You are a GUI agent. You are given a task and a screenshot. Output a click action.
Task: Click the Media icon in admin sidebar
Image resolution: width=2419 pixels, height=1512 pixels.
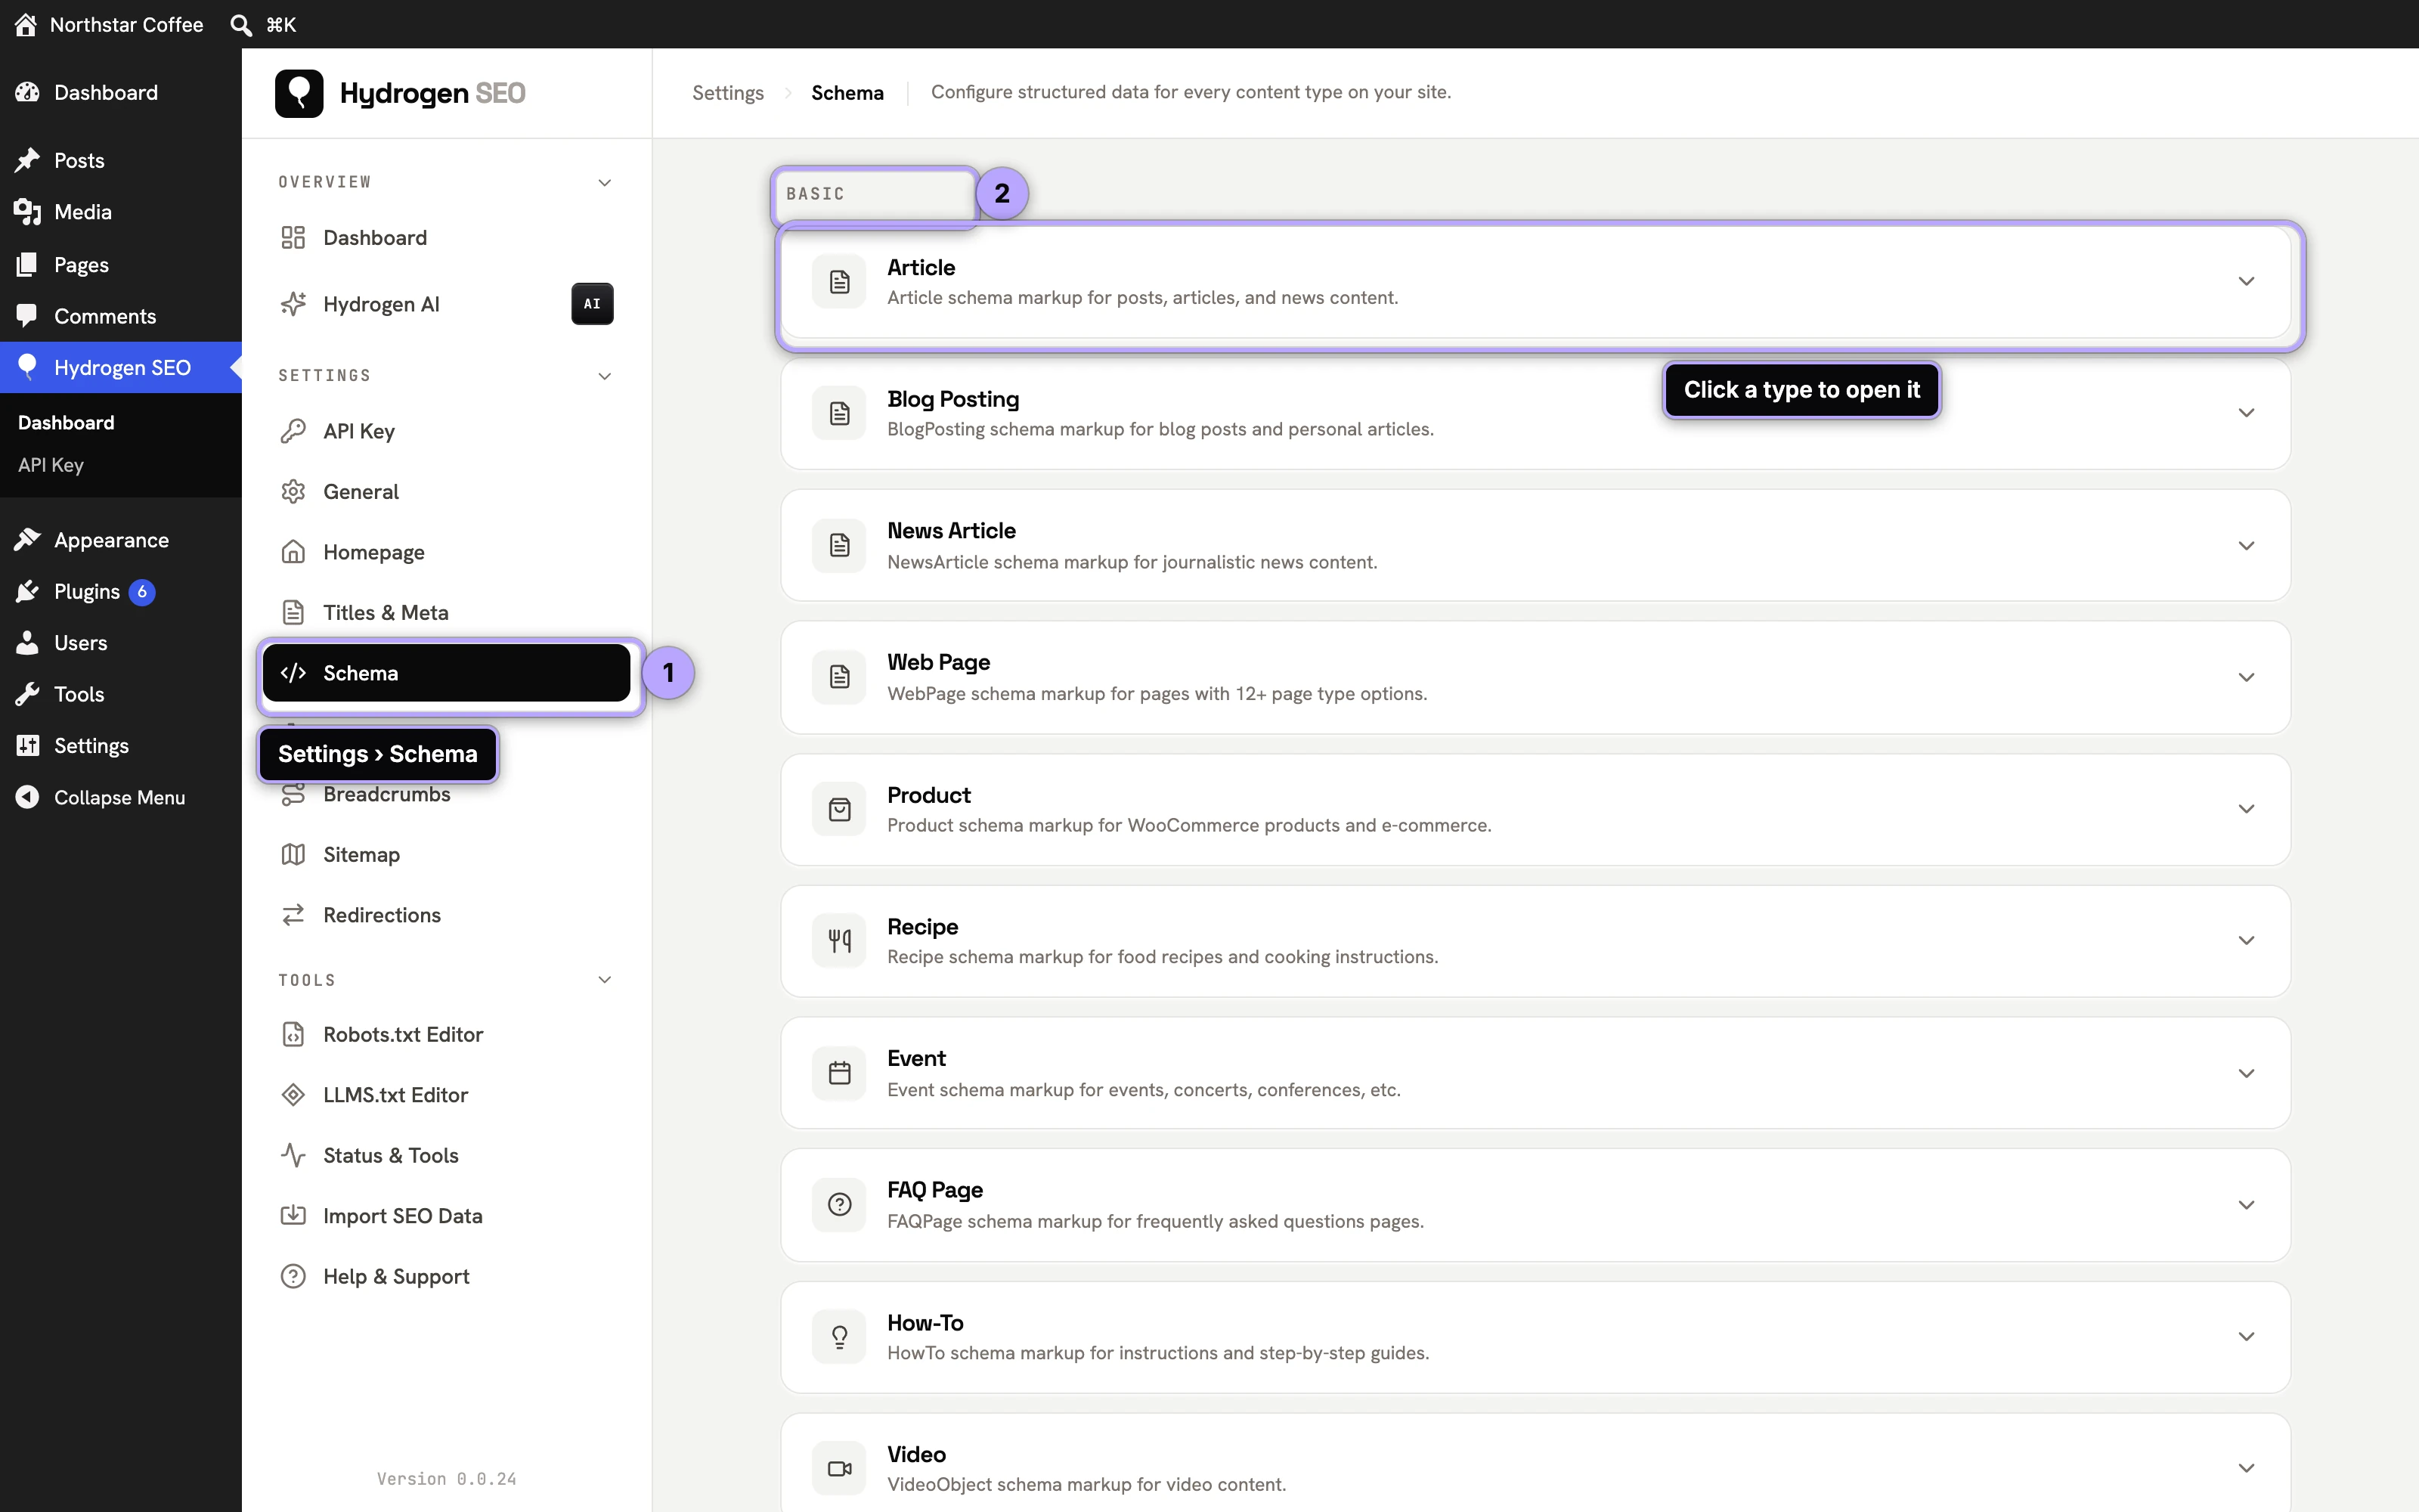coord(27,211)
